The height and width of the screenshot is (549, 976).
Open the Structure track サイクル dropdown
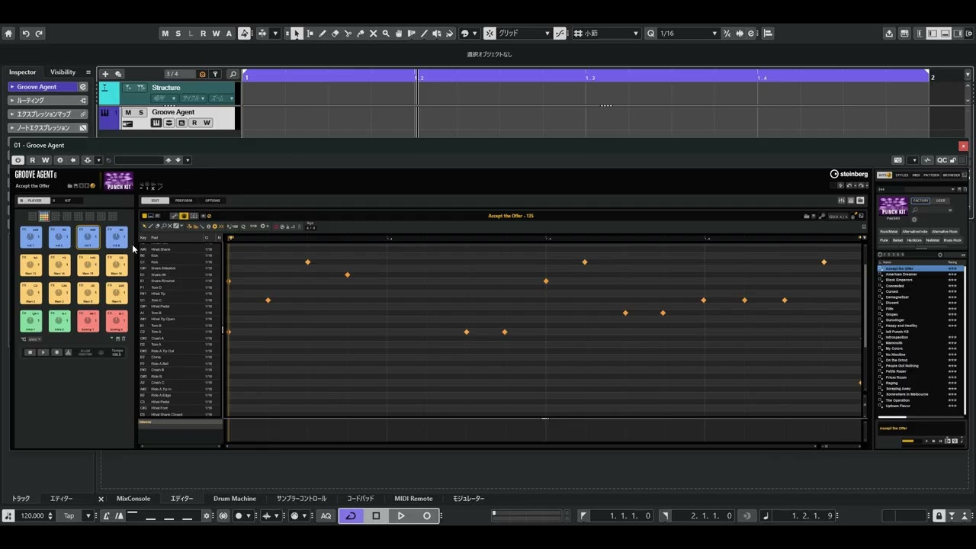pos(192,98)
